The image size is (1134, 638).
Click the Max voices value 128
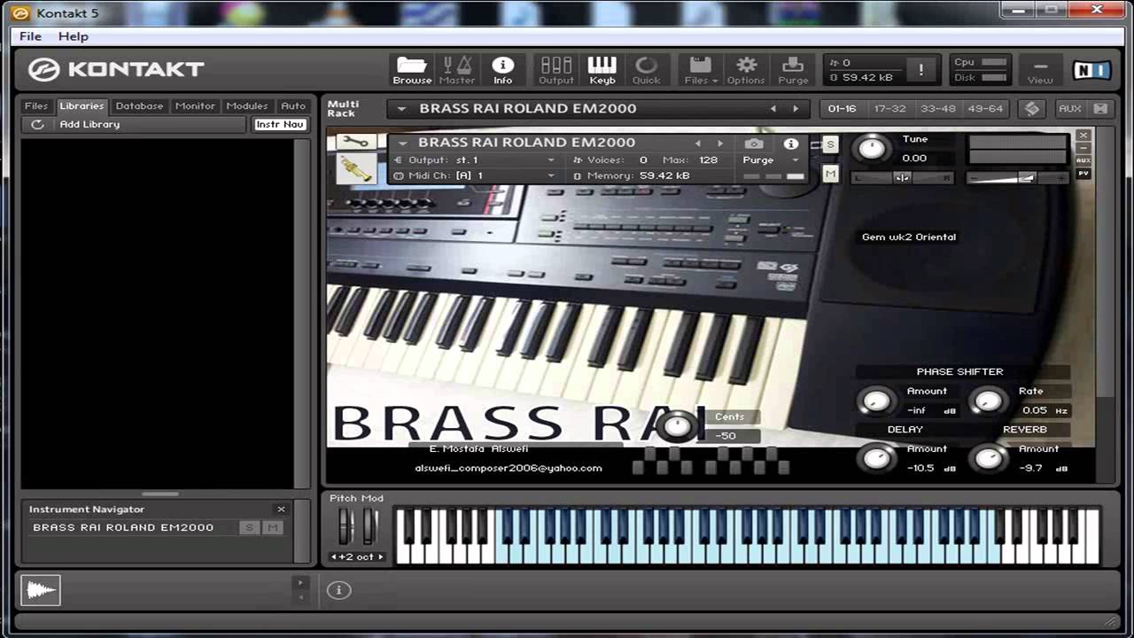[708, 160]
